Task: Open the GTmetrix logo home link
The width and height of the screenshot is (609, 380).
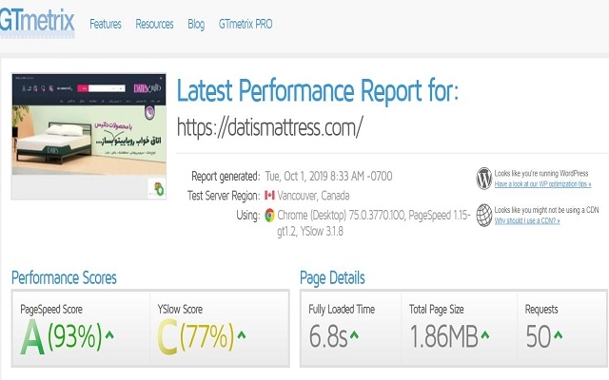Action: pyautogui.click(x=37, y=22)
